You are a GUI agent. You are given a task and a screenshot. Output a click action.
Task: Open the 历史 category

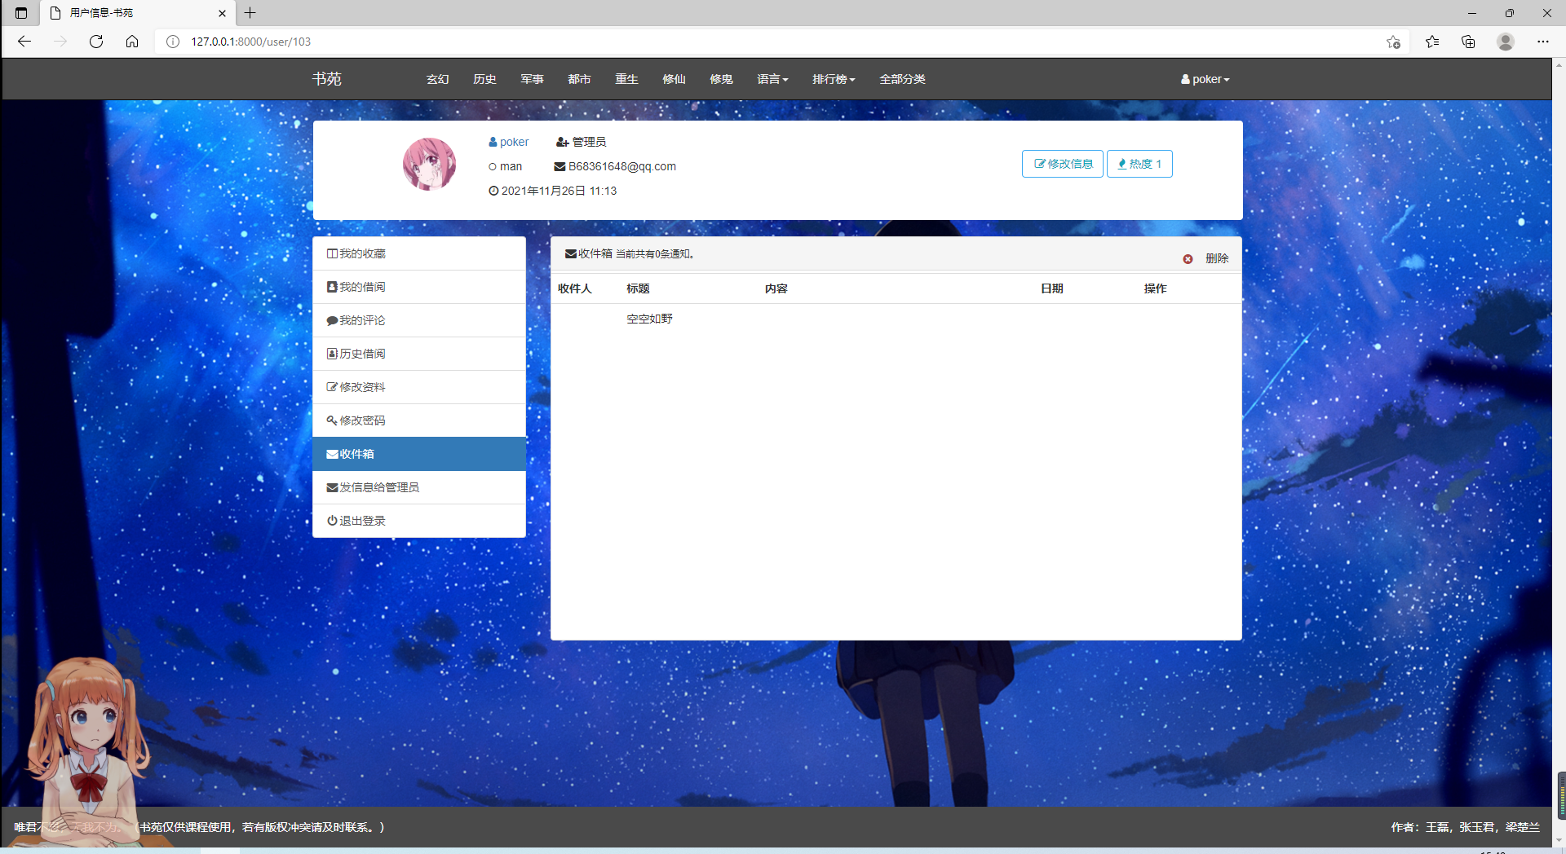485,79
